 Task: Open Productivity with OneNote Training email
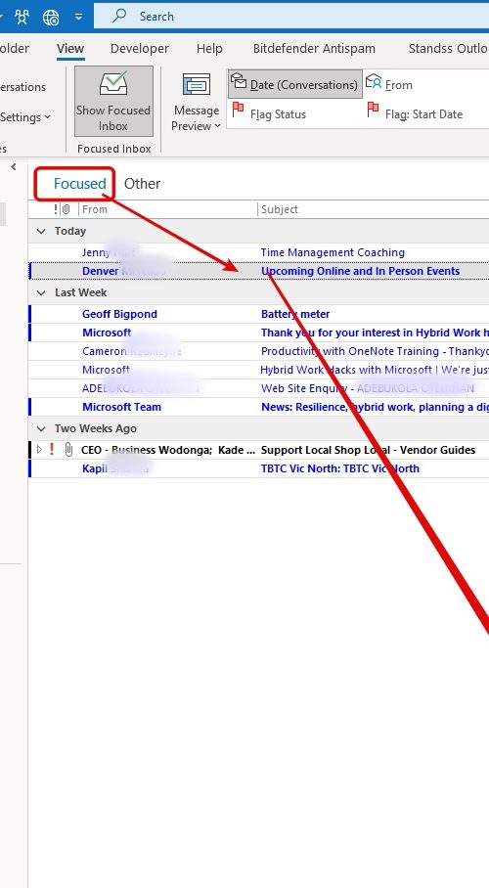[375, 352]
